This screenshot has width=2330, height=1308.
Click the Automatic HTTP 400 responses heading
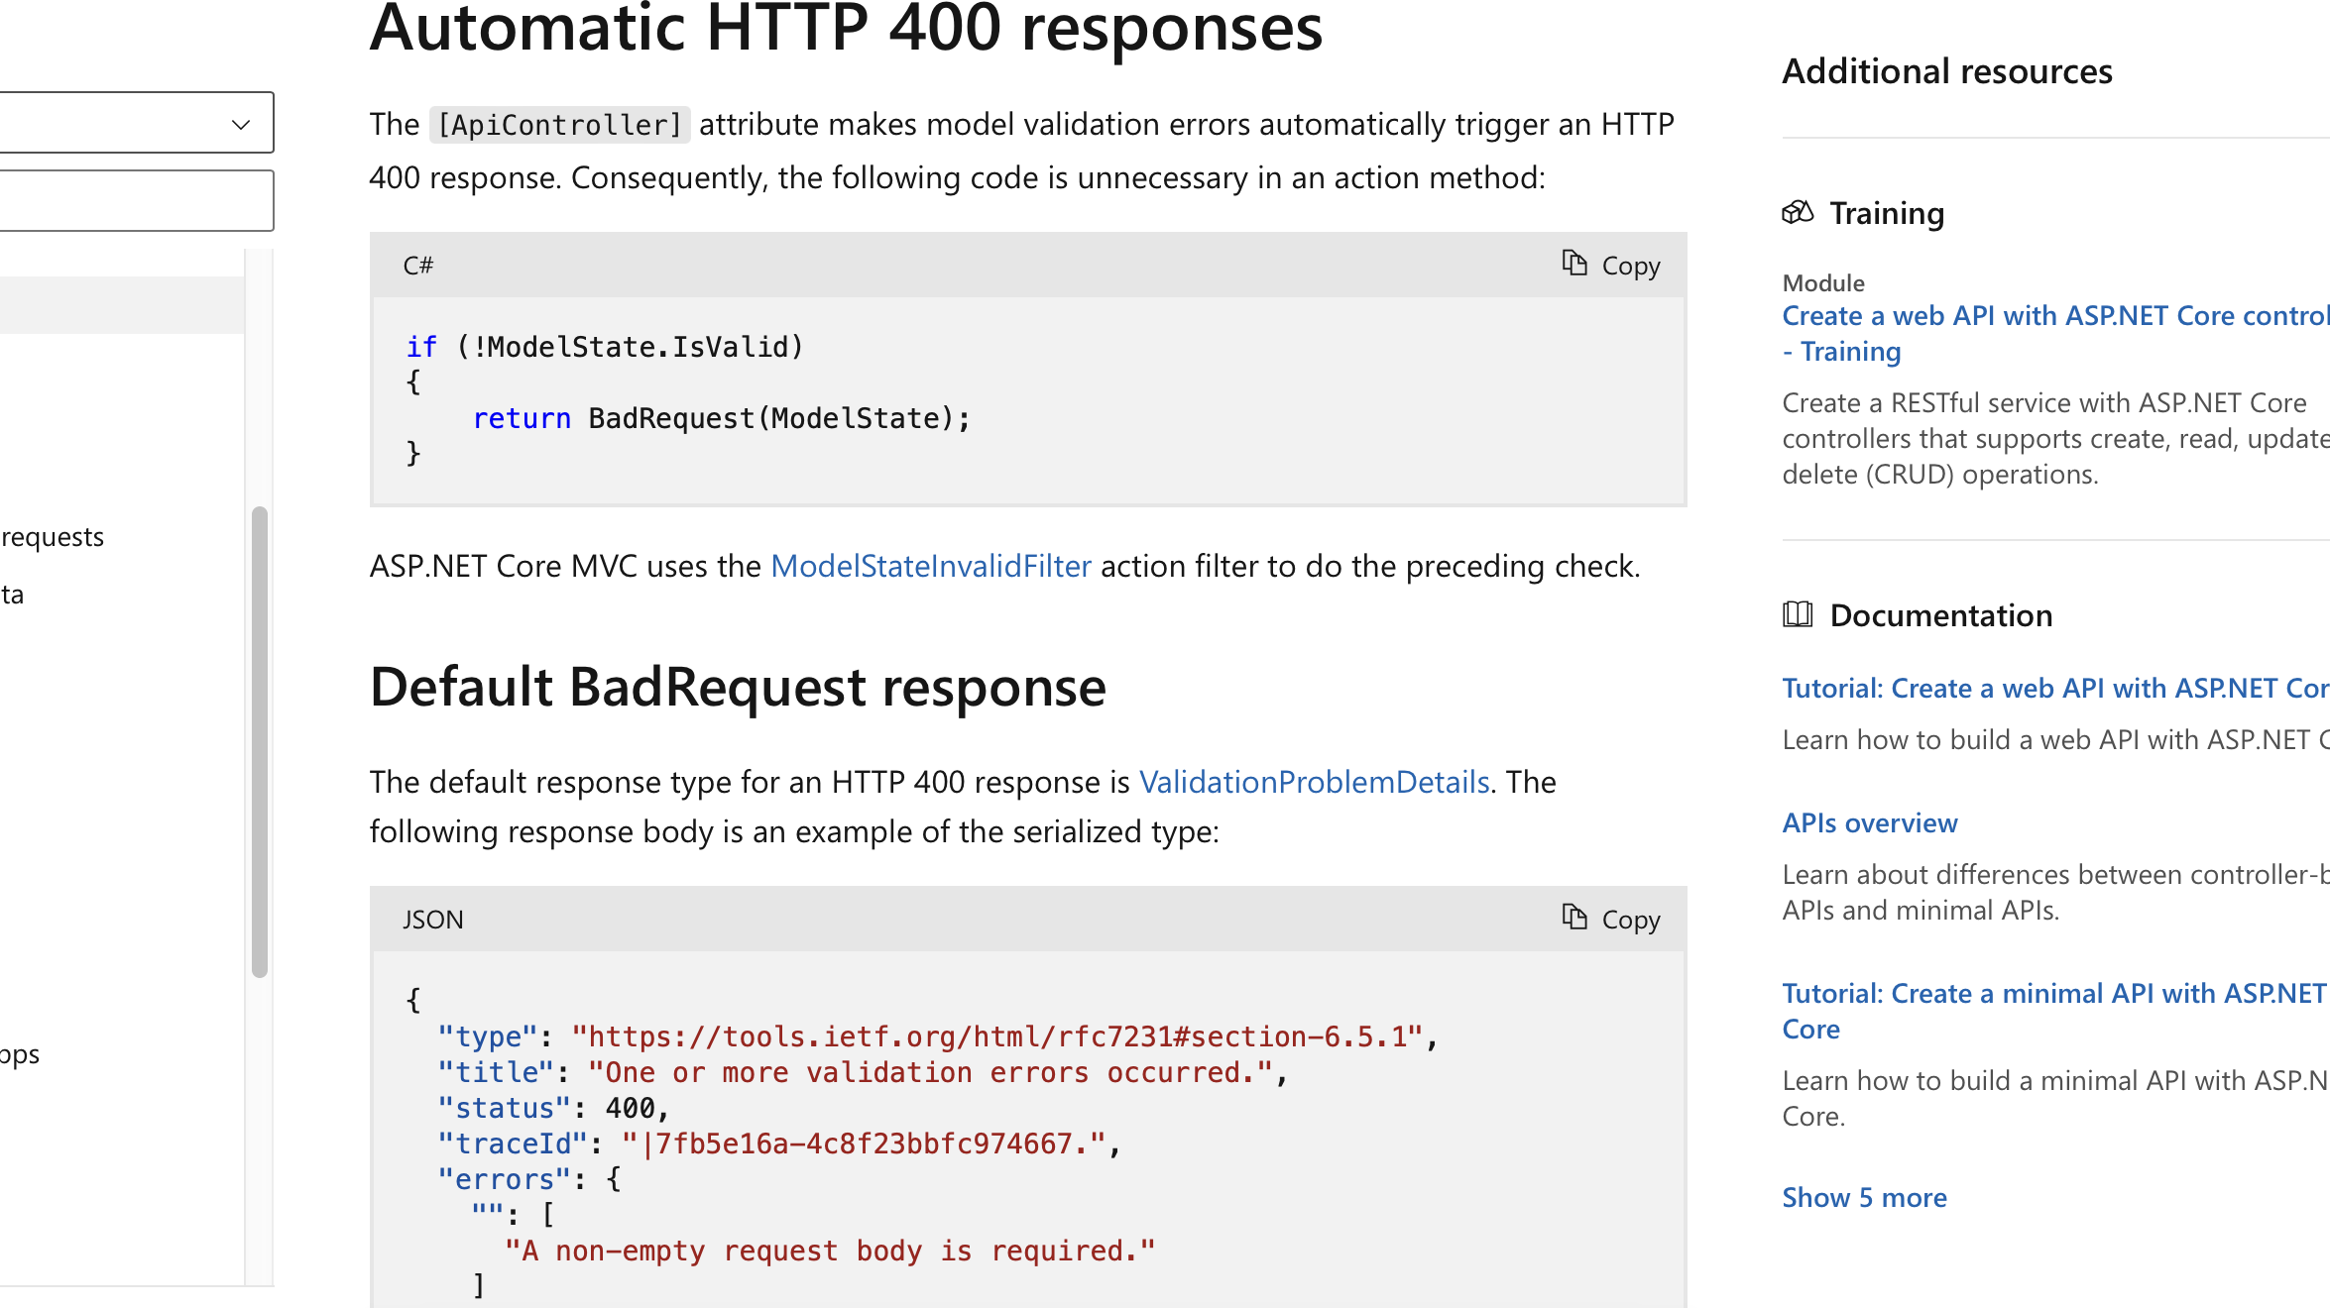click(x=846, y=30)
